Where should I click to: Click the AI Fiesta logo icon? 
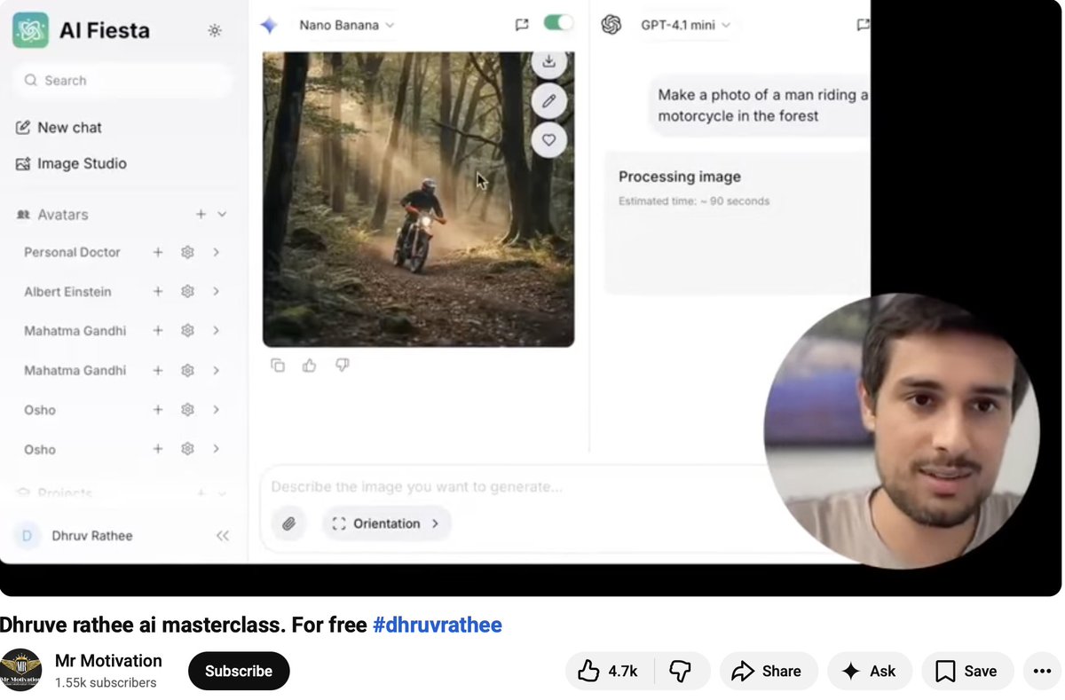(x=30, y=30)
